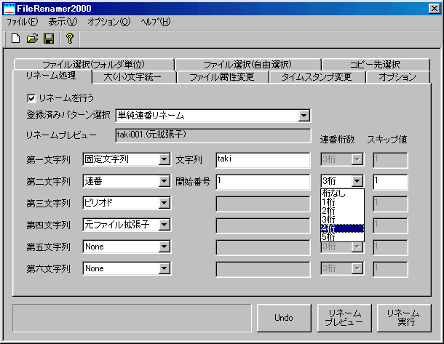Switch to タイムスタンプ変更 tab

point(317,77)
